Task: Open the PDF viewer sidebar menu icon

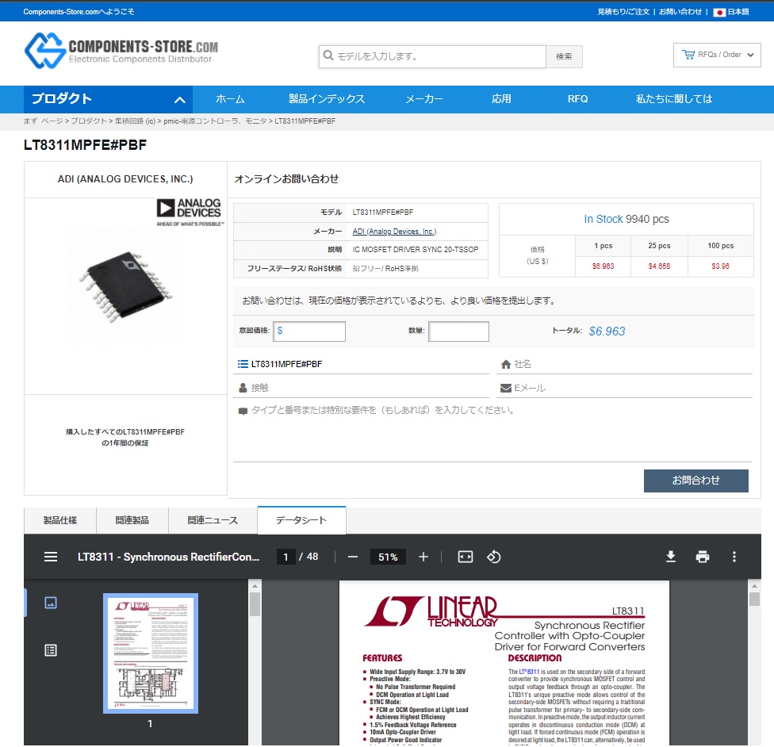Action: [51, 557]
